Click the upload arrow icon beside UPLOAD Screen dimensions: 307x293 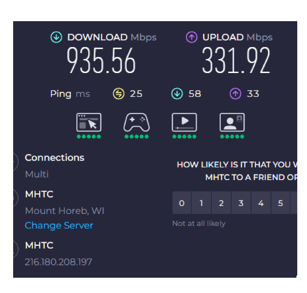(x=192, y=37)
